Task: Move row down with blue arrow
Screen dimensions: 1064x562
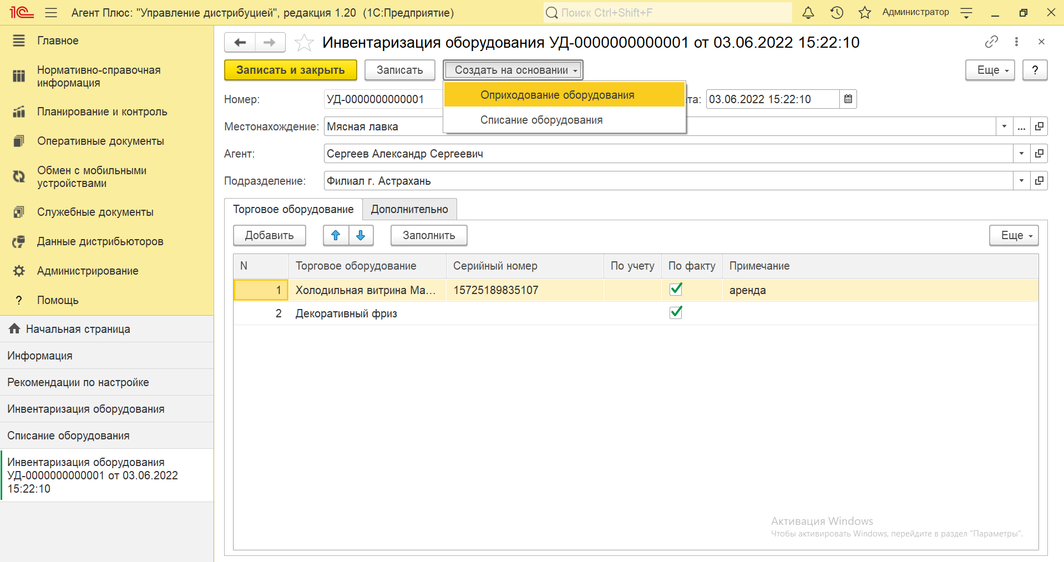Action: pyautogui.click(x=361, y=235)
